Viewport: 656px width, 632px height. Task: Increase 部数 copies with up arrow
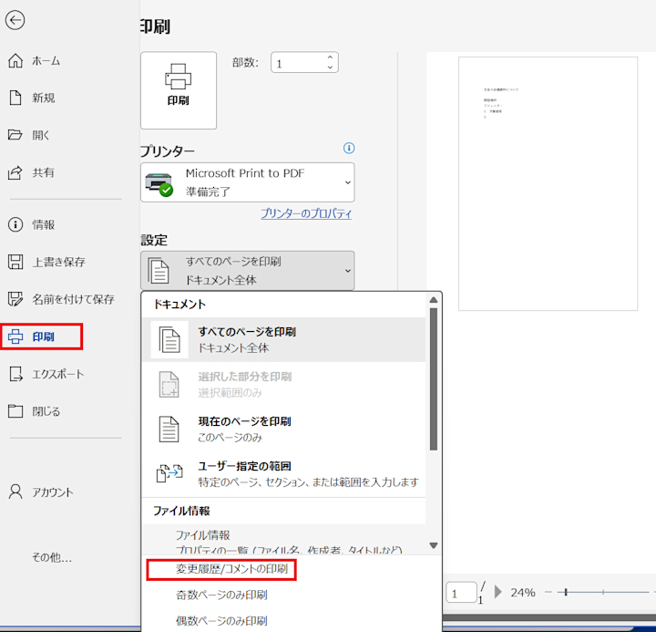click(x=330, y=57)
